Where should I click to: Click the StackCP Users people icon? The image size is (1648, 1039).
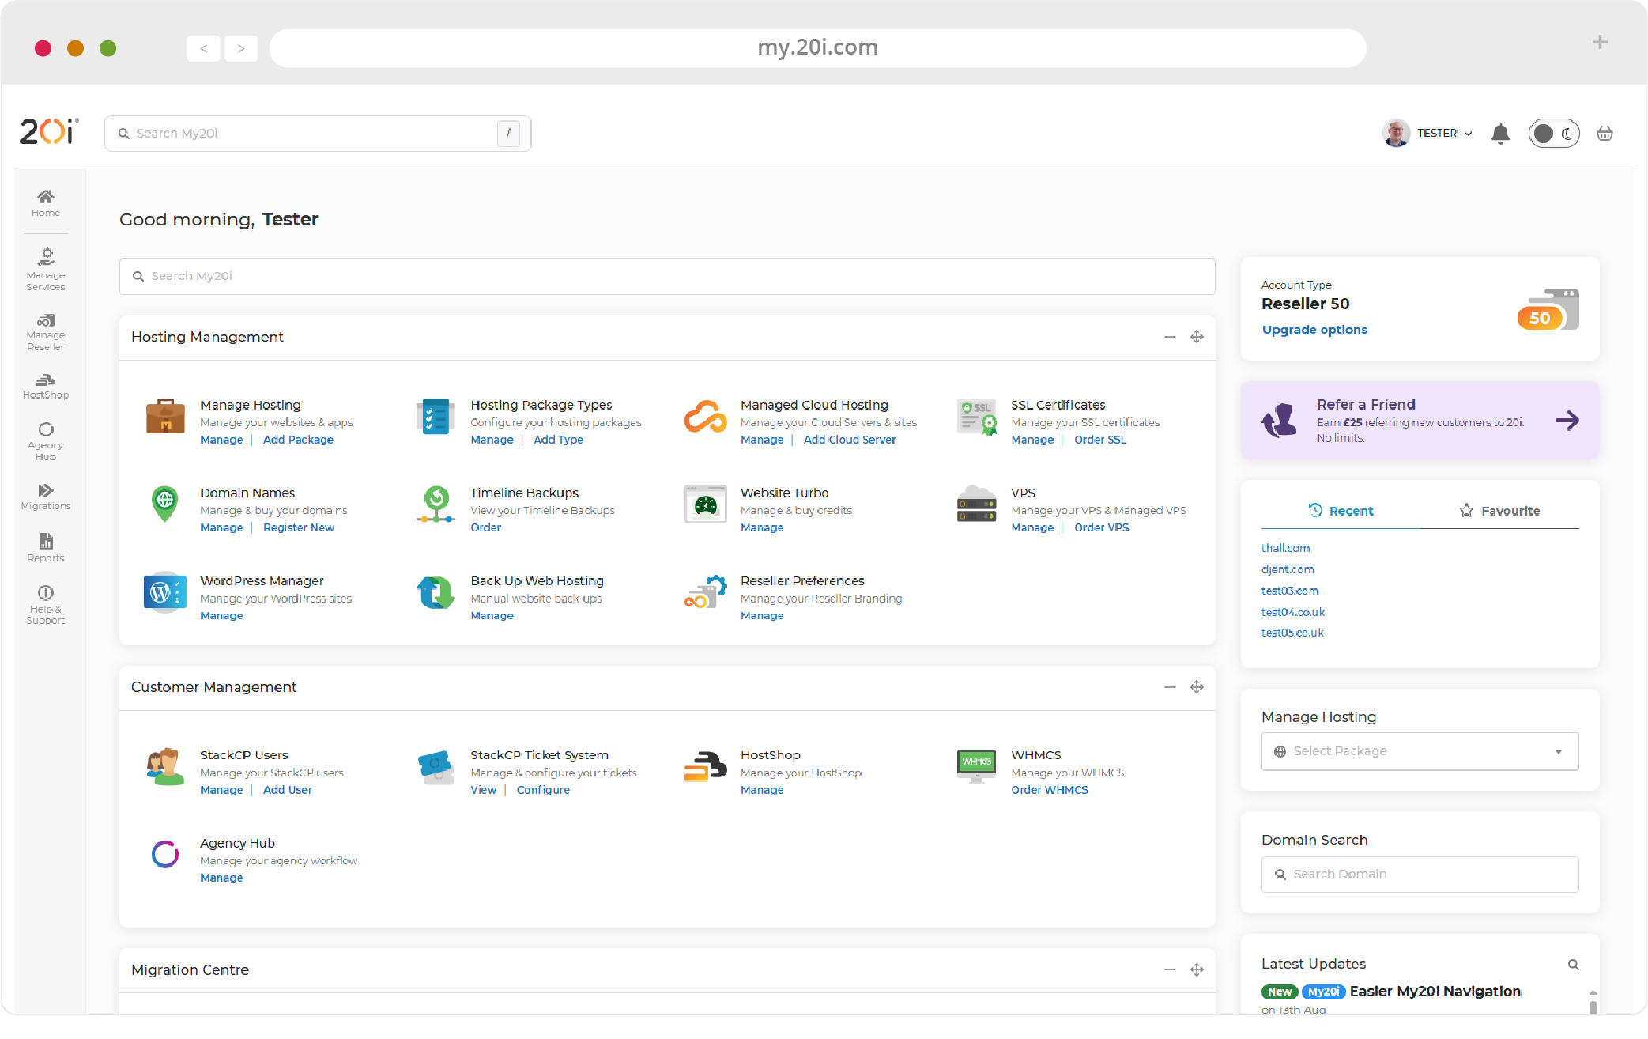point(165,766)
